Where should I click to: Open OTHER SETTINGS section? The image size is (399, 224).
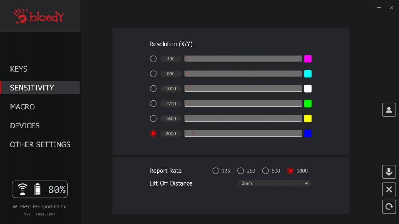[40, 144]
